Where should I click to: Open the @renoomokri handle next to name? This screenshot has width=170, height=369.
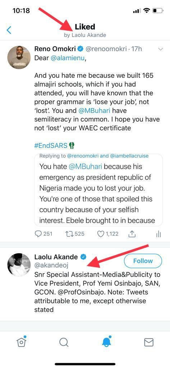105,49
